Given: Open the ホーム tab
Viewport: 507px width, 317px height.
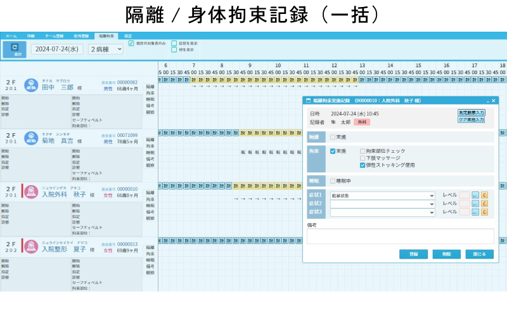Looking at the screenshot, I should point(11,36).
